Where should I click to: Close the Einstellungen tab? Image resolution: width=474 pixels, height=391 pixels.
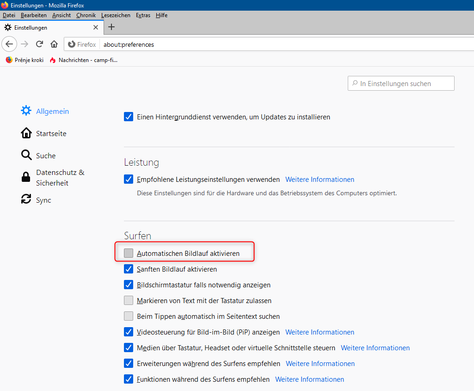96,27
